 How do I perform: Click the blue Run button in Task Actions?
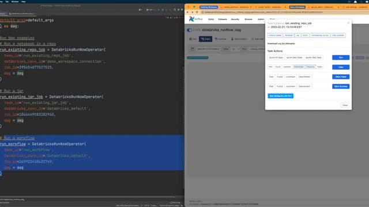click(341, 57)
